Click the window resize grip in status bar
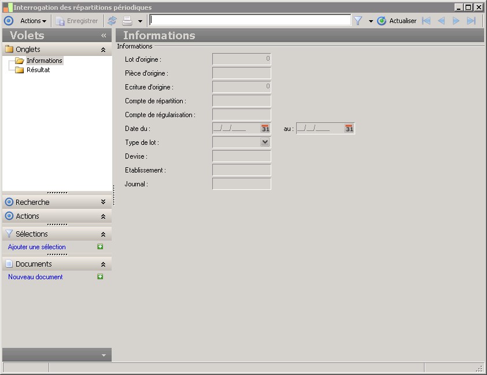 coord(480,368)
